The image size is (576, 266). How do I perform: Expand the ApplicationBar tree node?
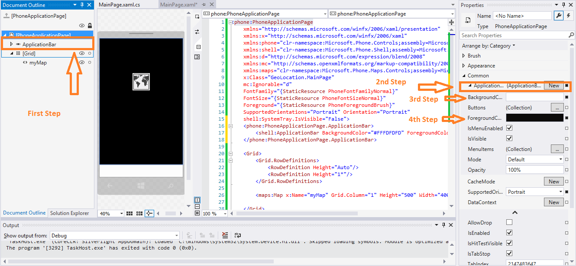coord(11,44)
